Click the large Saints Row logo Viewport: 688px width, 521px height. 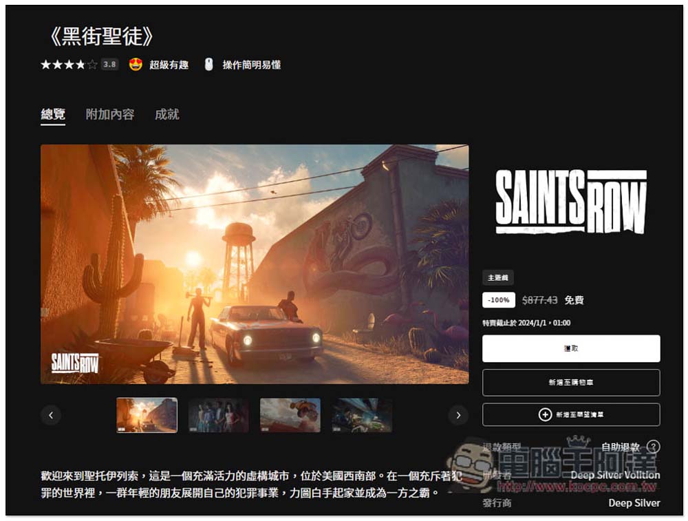coord(571,202)
